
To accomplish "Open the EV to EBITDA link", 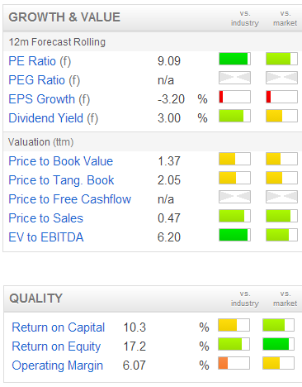I will [x=46, y=237].
